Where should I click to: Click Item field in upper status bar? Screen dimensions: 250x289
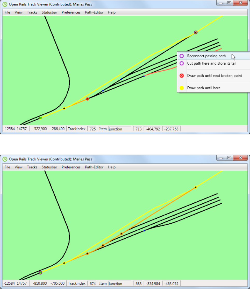pyautogui.click(x=120, y=129)
